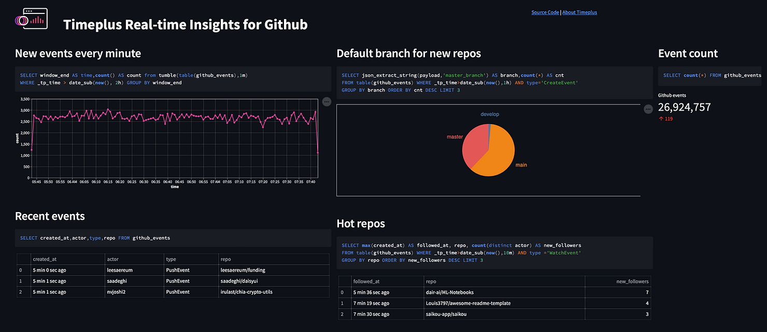Click the 26,924,757 event count metric

point(684,107)
